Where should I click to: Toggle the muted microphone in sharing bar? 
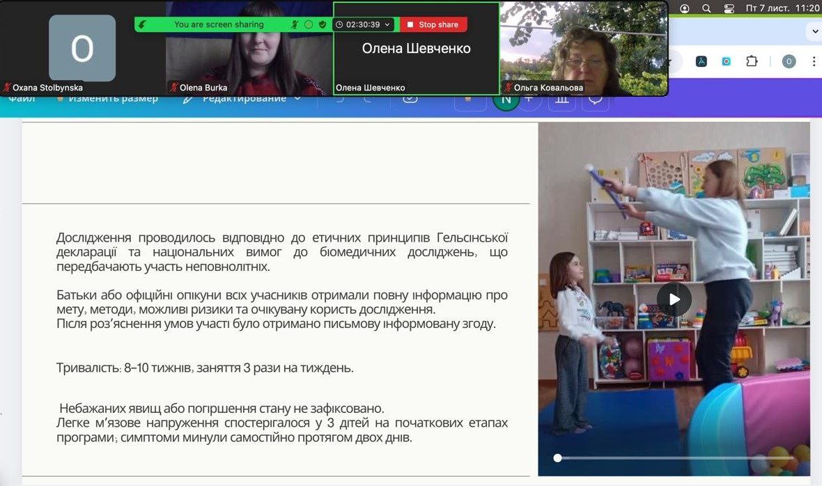(295, 24)
